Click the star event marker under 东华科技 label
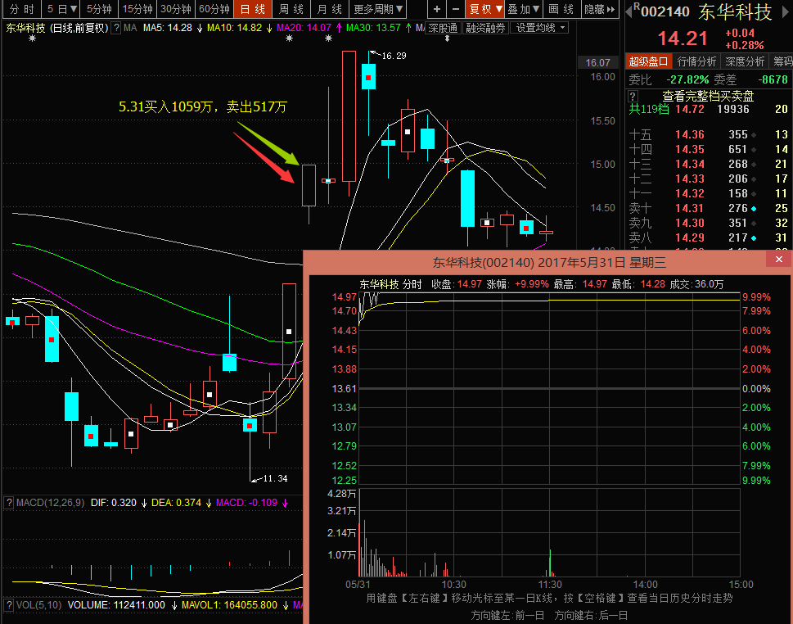793x624 pixels. click(33, 38)
